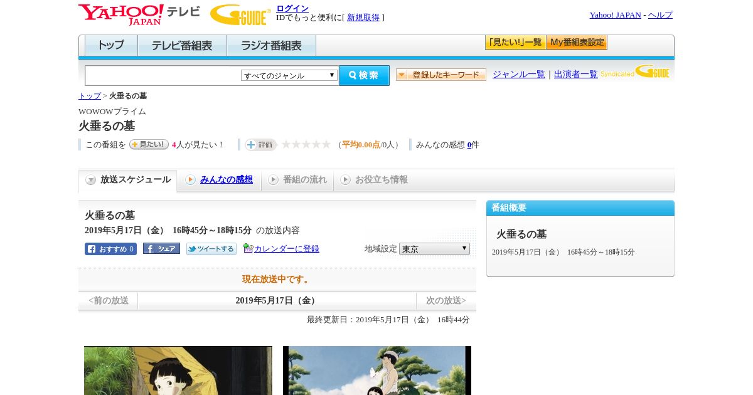Screen dimensions: 753x395
Task: Open the テレビ番組表 tab
Action: (x=182, y=46)
